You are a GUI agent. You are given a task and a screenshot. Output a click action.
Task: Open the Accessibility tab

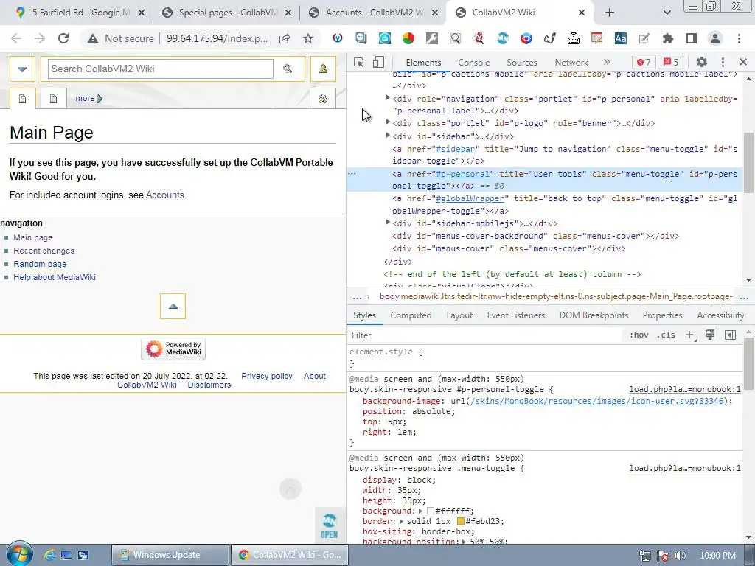click(x=720, y=315)
